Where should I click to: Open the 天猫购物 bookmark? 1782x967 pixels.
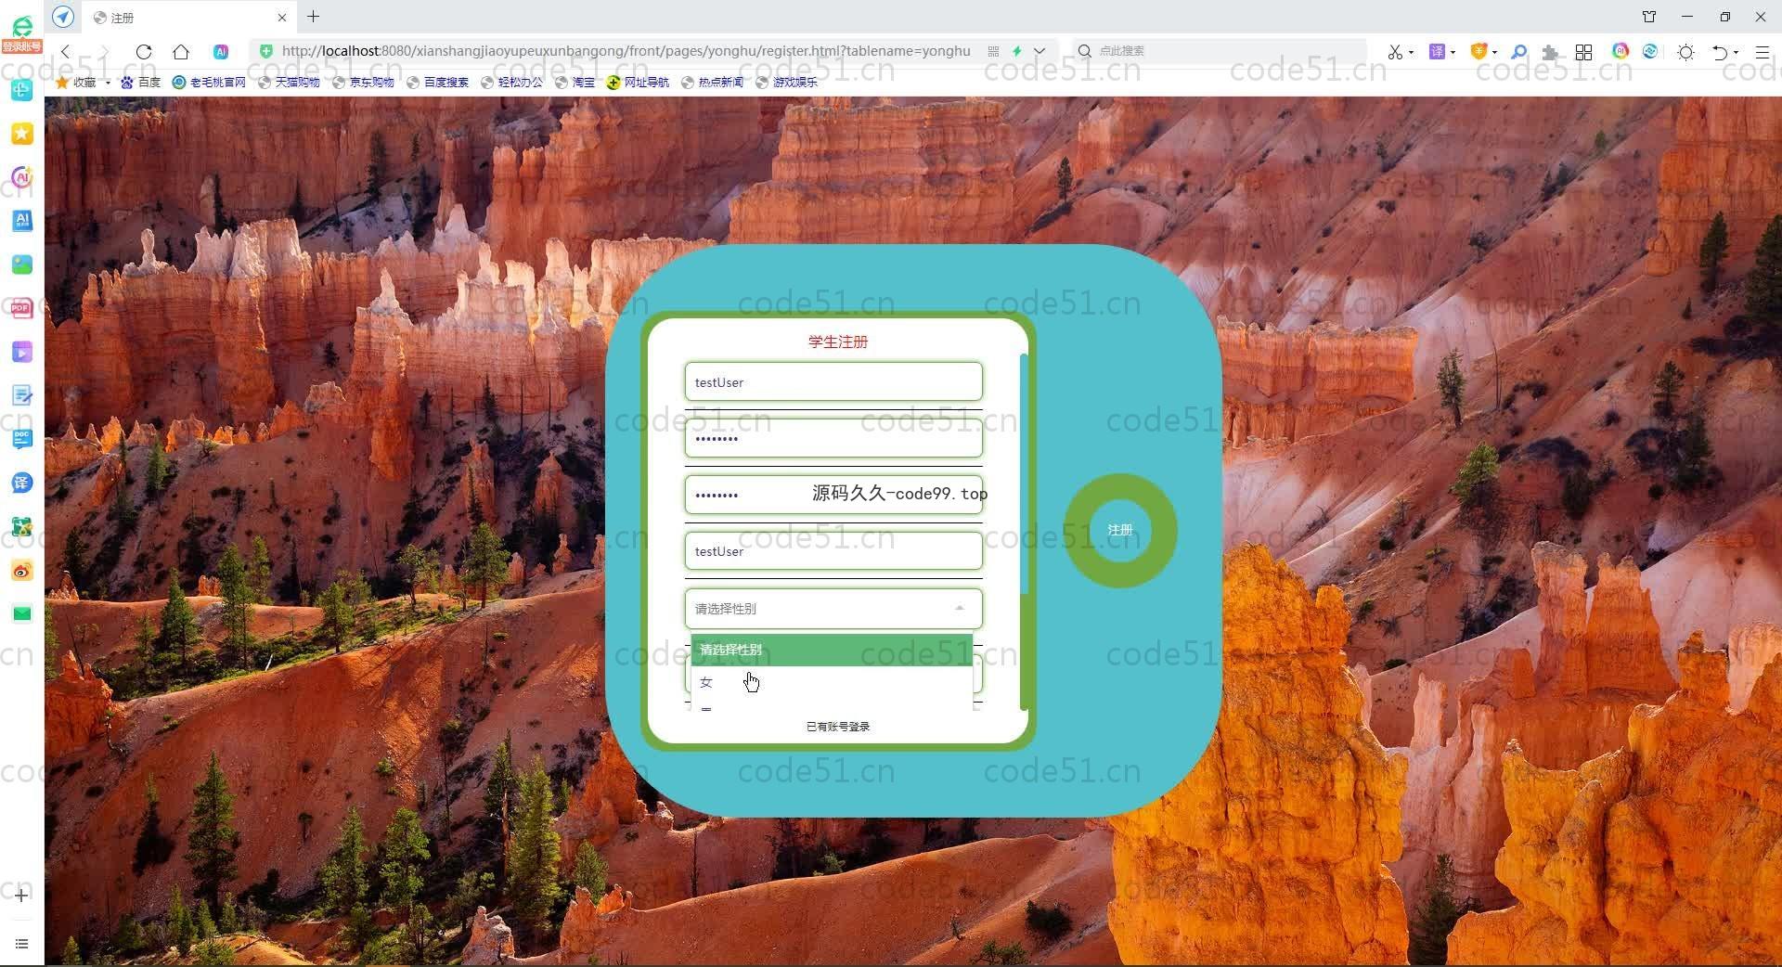(x=289, y=82)
